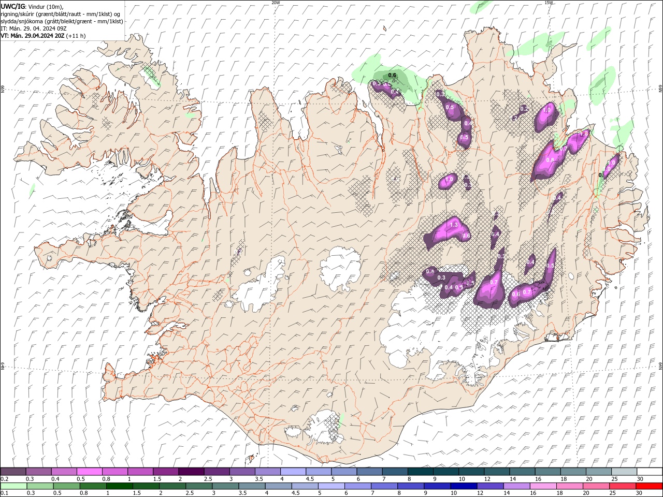Click the pale green 0.1 legend swatch
This screenshot has width=663, height=497.
tap(13, 486)
